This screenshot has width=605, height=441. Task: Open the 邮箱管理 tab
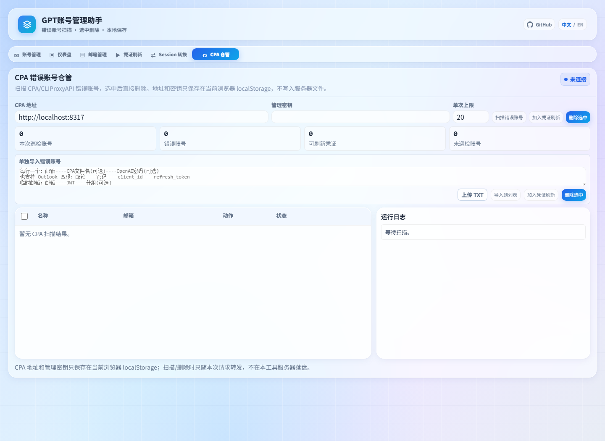93,55
